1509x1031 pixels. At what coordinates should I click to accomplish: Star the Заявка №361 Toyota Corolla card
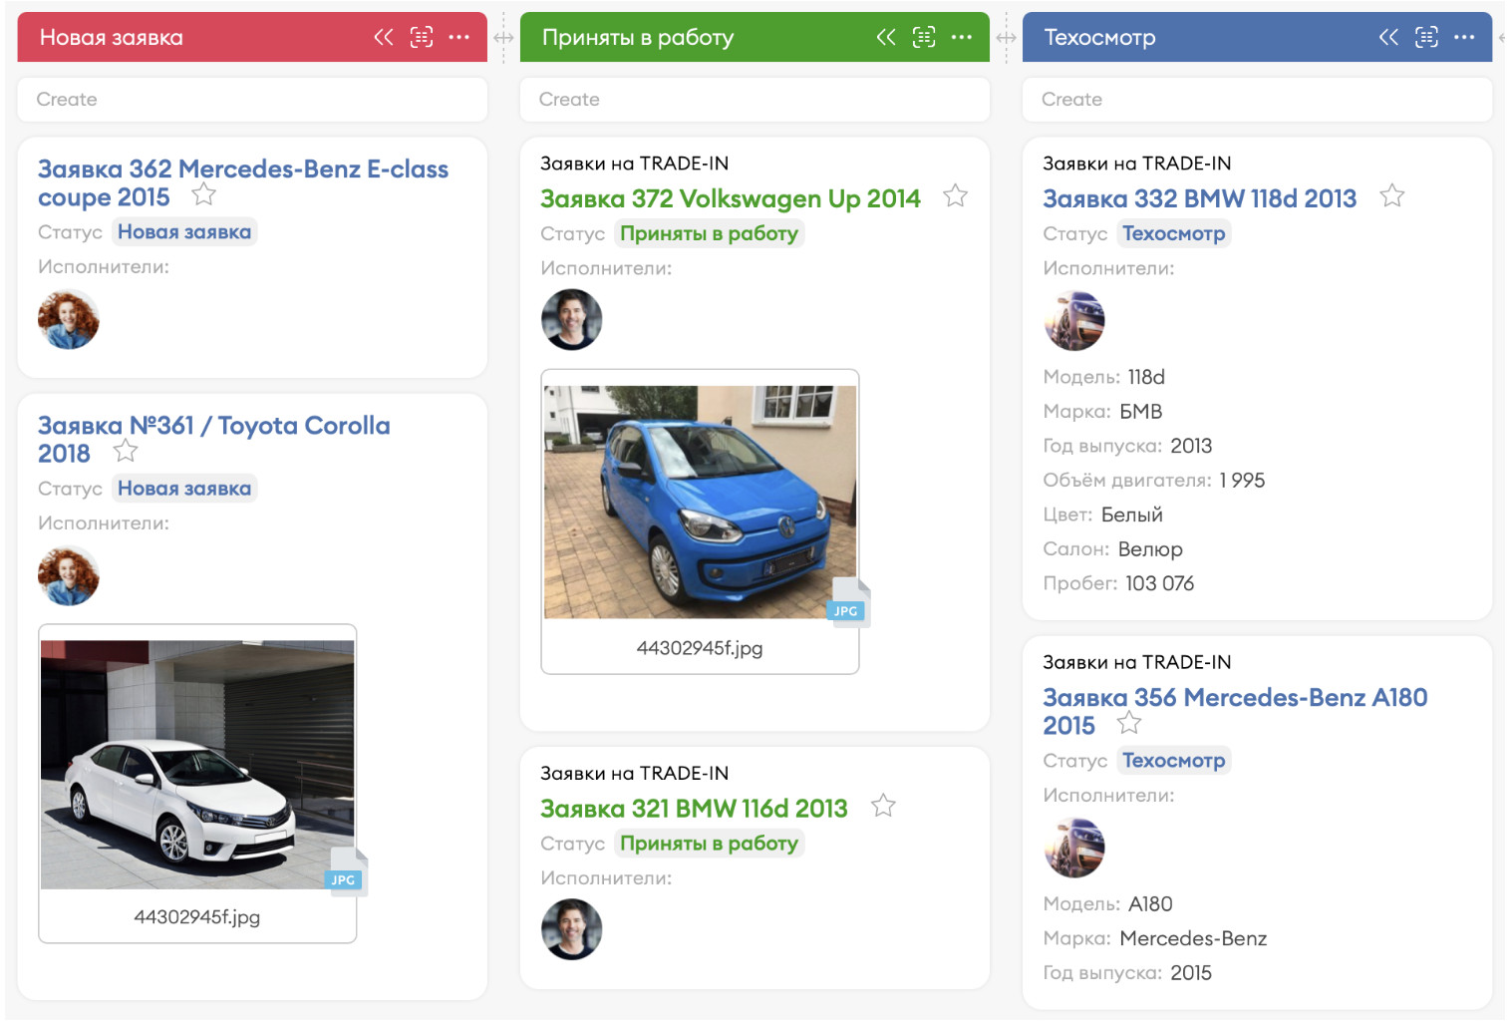click(x=126, y=451)
